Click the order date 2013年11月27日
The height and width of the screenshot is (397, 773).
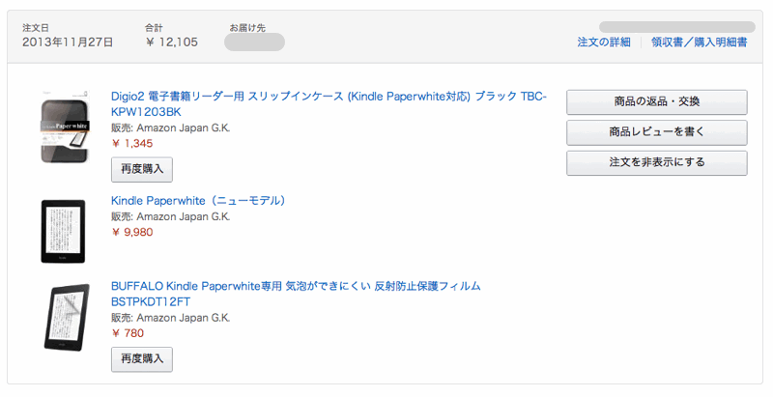click(x=68, y=43)
